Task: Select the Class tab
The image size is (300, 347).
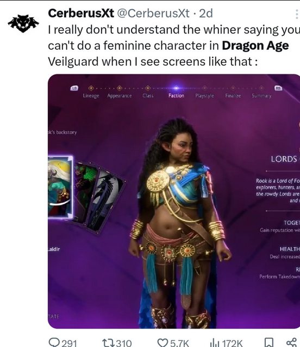Action: coord(148,95)
